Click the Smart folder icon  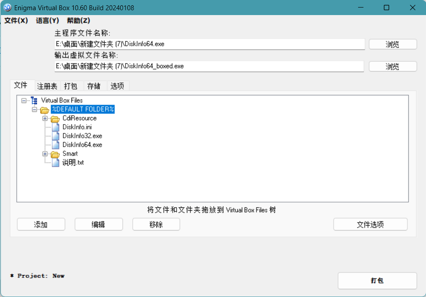55,154
